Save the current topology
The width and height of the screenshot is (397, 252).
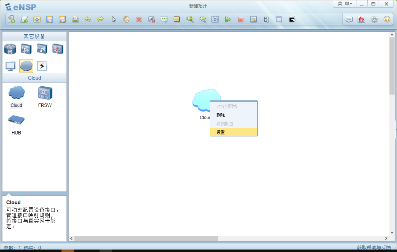50,19
